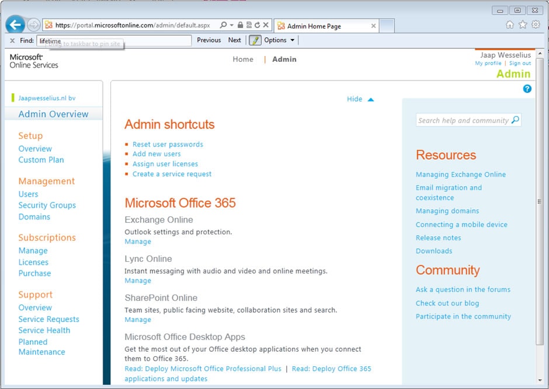The width and height of the screenshot is (549, 389).
Task: Select Admin Overview in the sidebar
Action: coord(54,114)
